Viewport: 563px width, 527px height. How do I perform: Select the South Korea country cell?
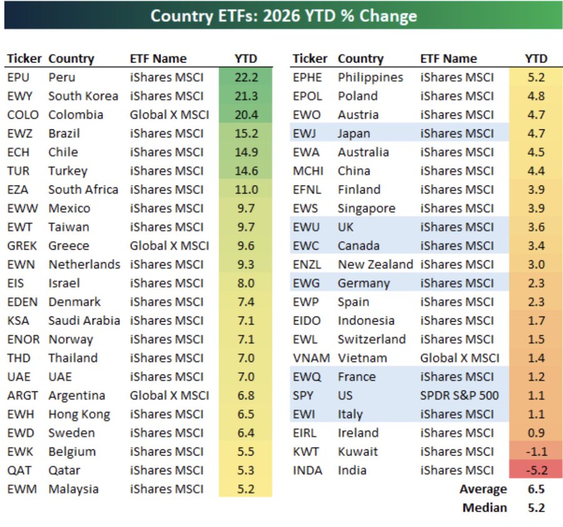[83, 96]
